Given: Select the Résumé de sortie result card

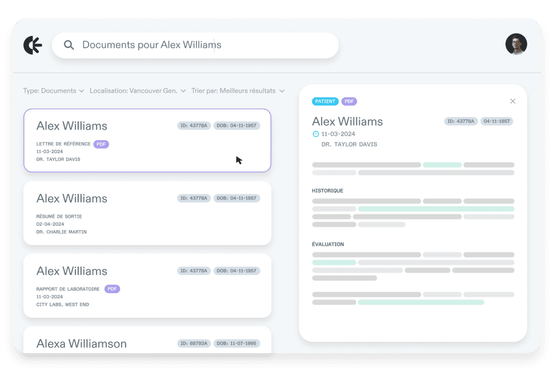Looking at the screenshot, I should [147, 213].
